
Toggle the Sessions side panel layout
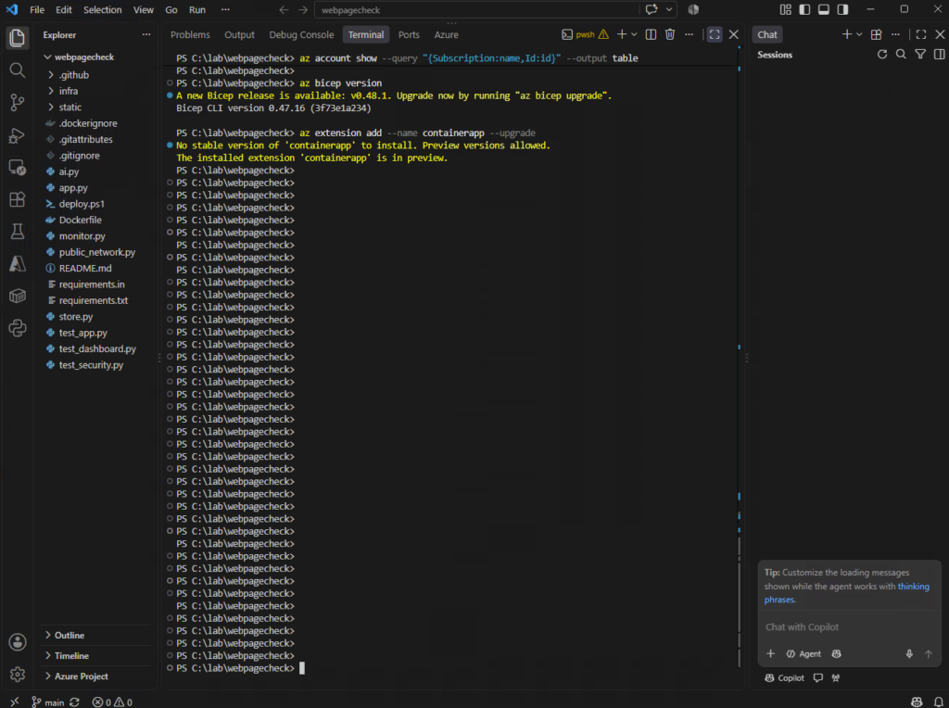click(940, 55)
